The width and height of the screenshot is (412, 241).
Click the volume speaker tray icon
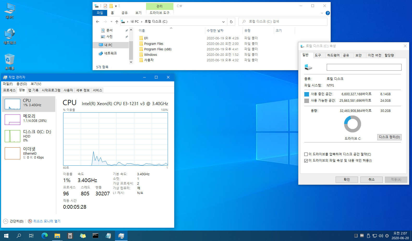(x=381, y=236)
